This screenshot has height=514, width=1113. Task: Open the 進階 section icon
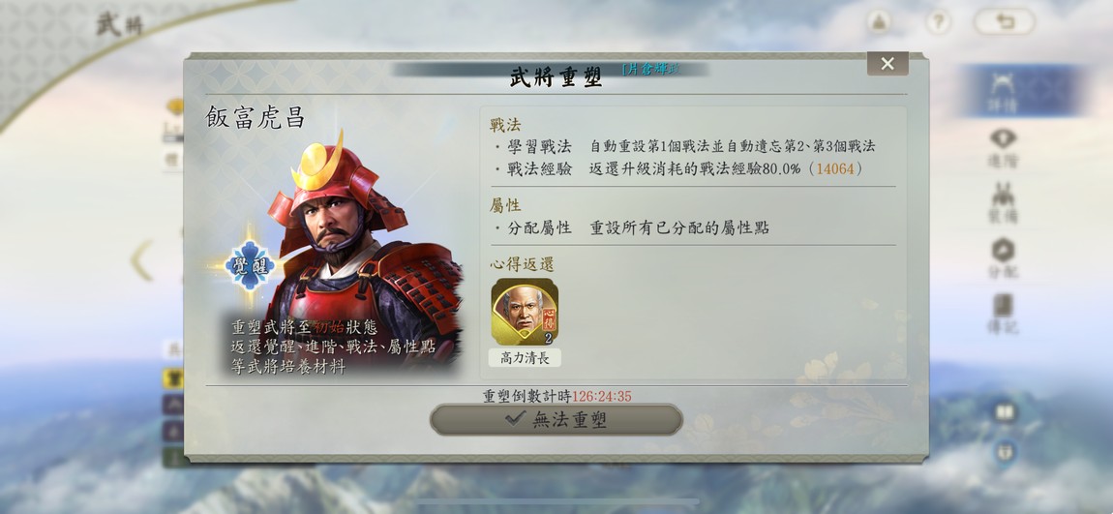[x=1003, y=147]
